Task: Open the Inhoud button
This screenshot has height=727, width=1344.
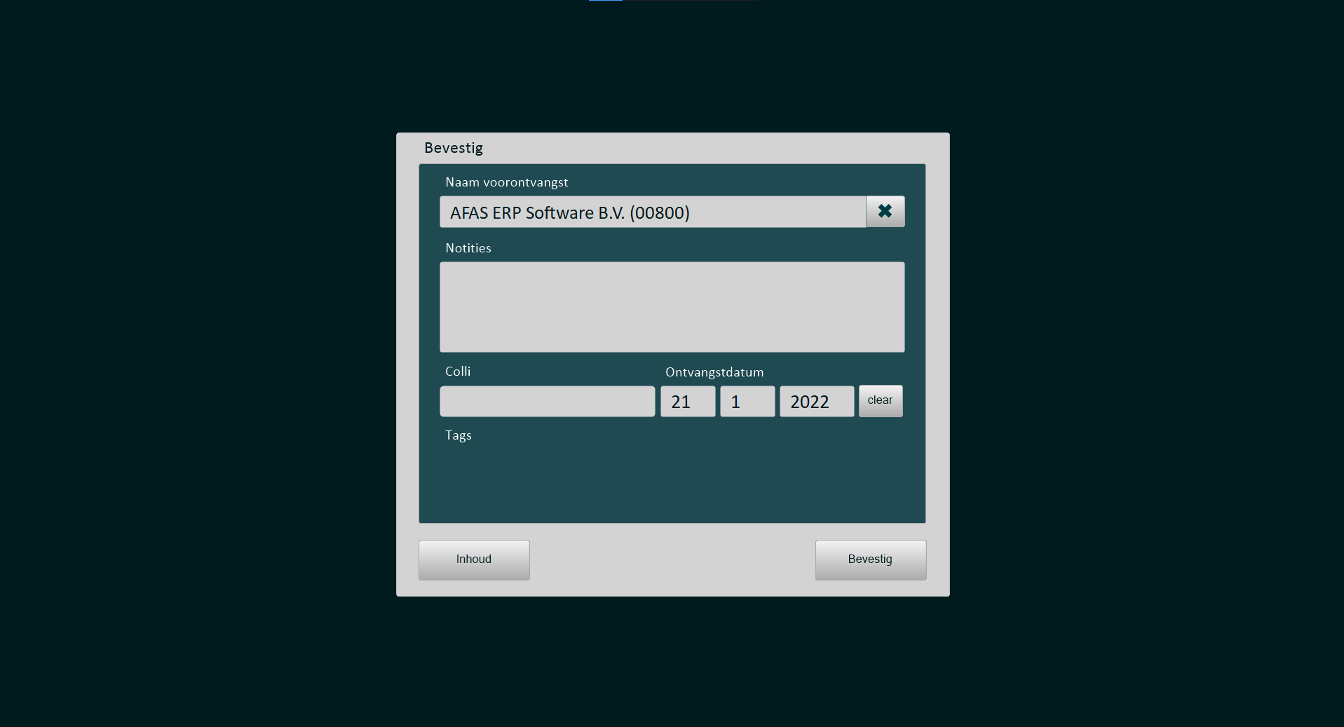Action: click(474, 559)
